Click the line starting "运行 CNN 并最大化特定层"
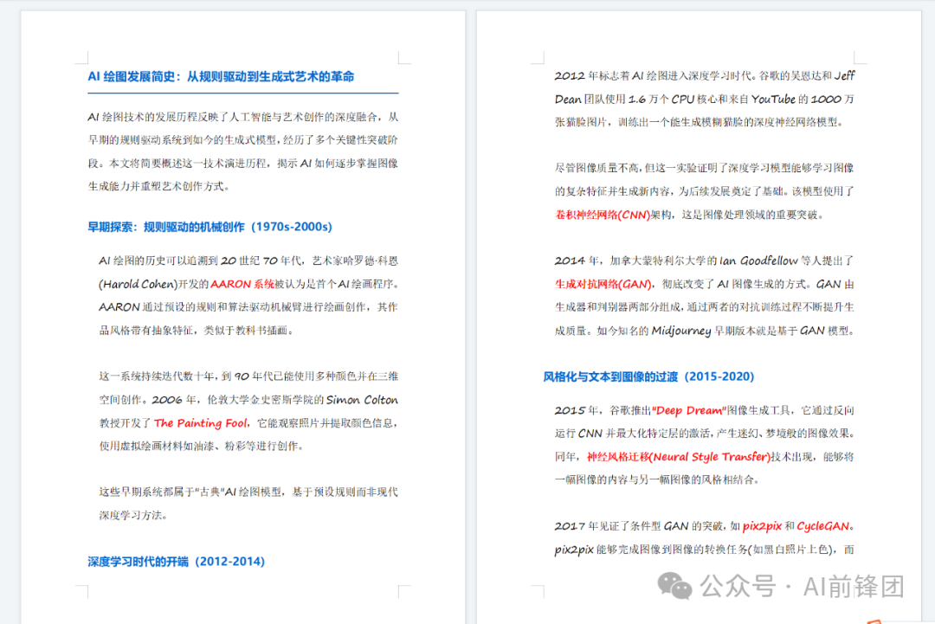This screenshot has height=624, width=935. [704, 434]
